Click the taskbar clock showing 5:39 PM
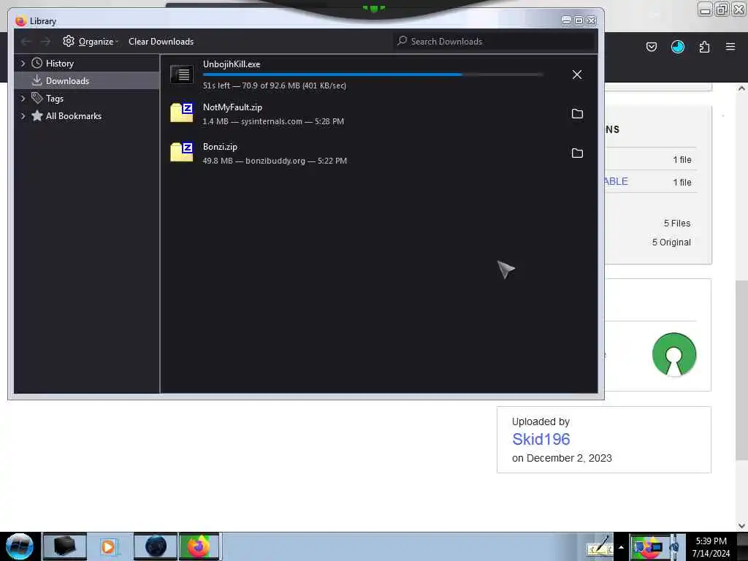The height and width of the screenshot is (561, 748). coord(711,546)
